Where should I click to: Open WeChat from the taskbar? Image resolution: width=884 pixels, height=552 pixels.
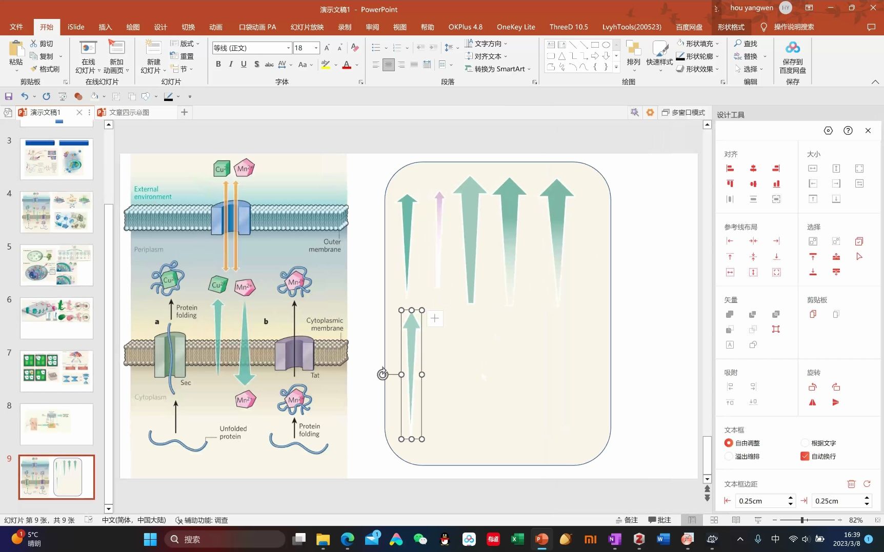tap(420, 539)
